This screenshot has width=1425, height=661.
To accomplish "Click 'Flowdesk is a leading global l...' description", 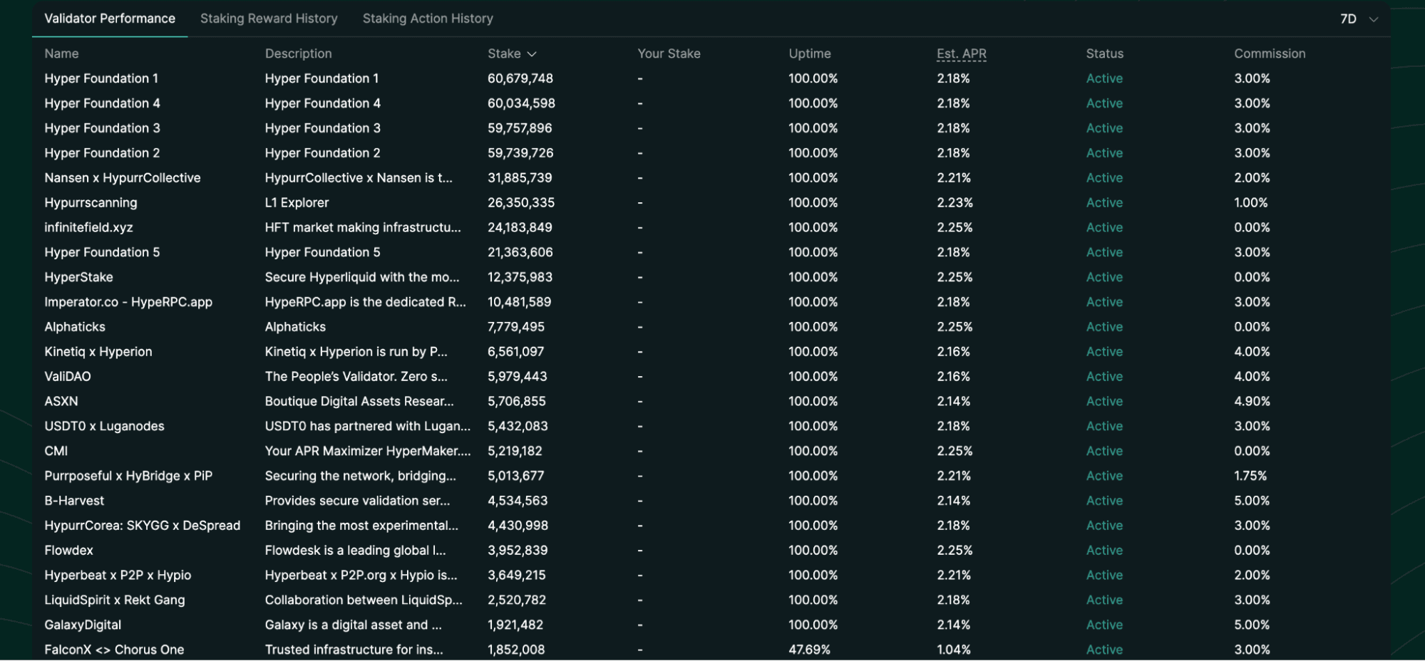I will click(x=355, y=551).
